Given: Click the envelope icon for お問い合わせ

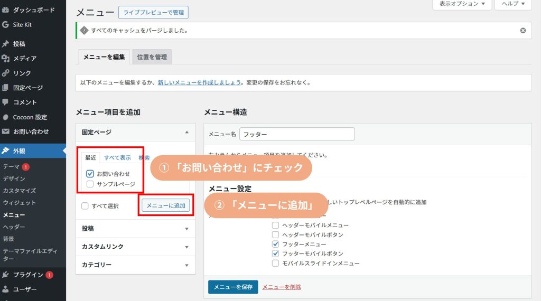Looking at the screenshot, I should coord(5,131).
